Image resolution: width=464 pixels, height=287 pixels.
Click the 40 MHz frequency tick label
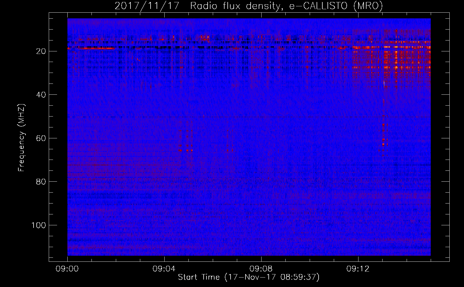(x=41, y=95)
